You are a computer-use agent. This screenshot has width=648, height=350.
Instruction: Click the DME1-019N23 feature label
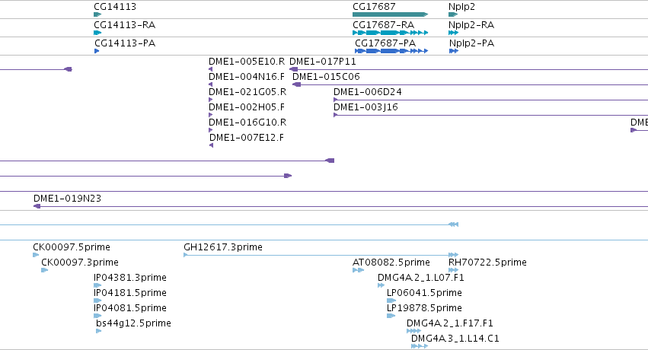click(67, 199)
